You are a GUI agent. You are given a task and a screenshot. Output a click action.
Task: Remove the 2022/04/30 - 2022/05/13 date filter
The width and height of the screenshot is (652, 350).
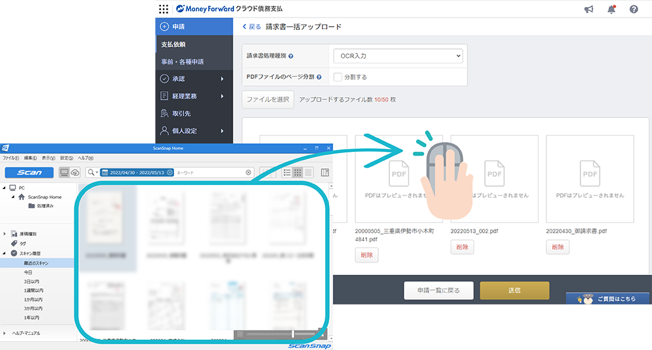(170, 173)
